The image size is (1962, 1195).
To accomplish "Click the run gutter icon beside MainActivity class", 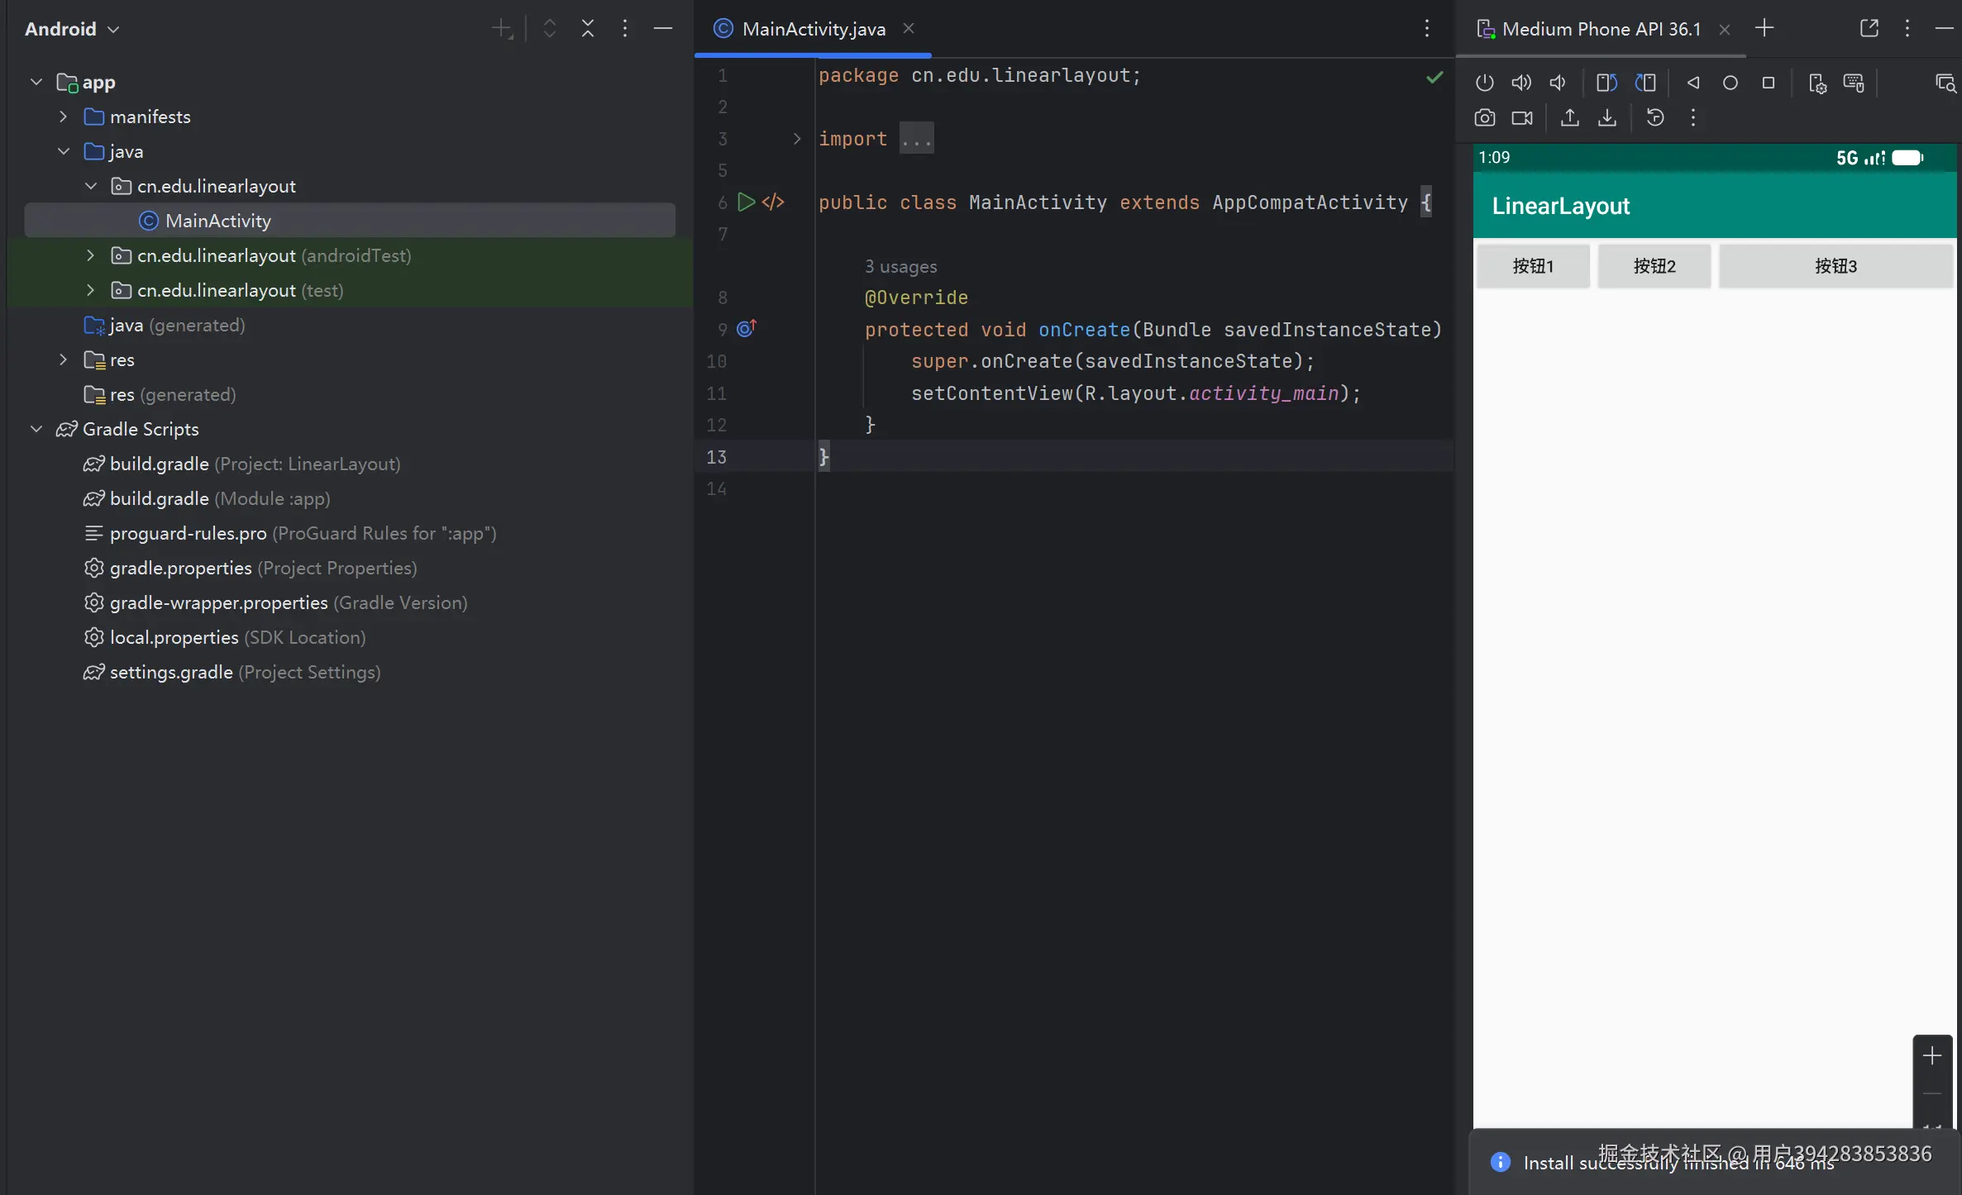I will [746, 202].
